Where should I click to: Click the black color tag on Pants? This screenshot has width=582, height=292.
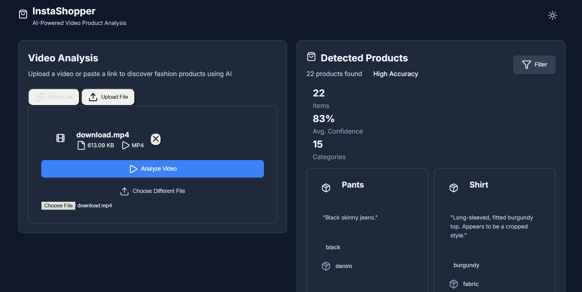point(333,247)
